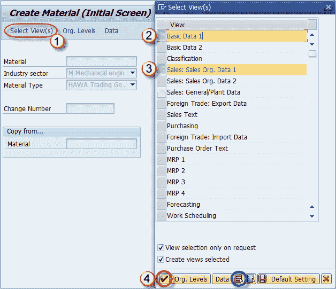The width and height of the screenshot is (336, 289).
Task: Save choices with Default Setting button
Action: pos(288,279)
